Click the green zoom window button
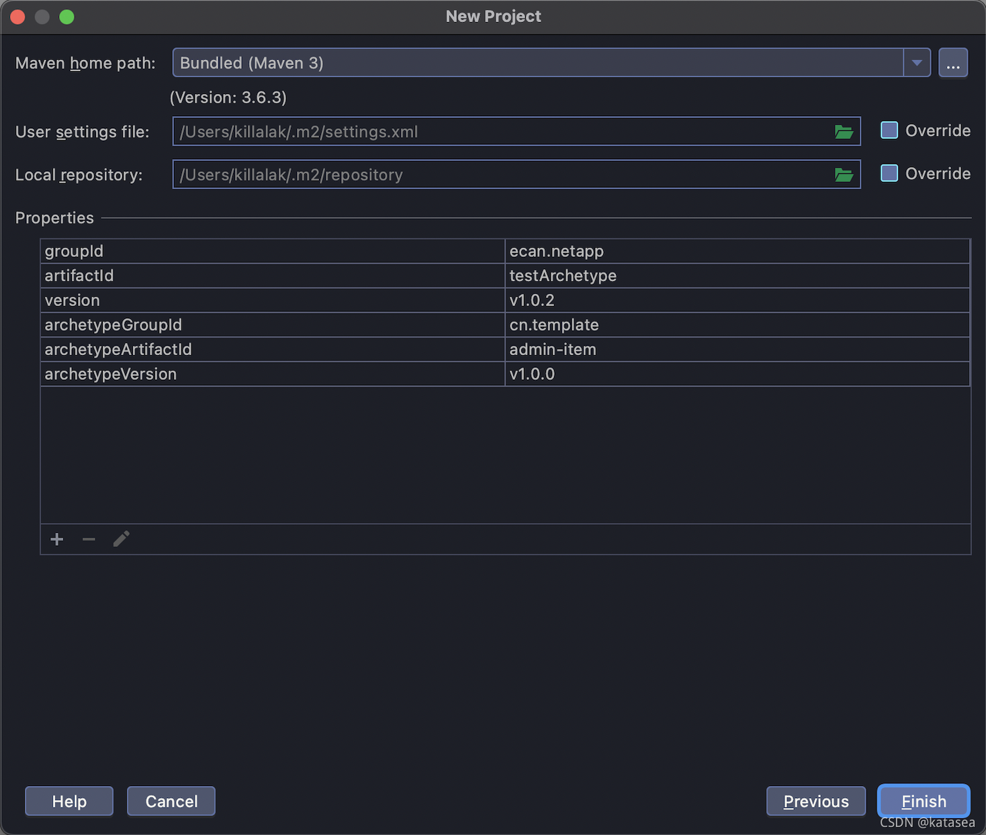This screenshot has height=835, width=986. pyautogui.click(x=66, y=17)
